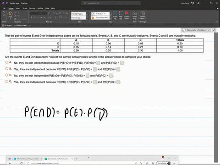Click the delete X icon in Basic Text

(67, 17)
